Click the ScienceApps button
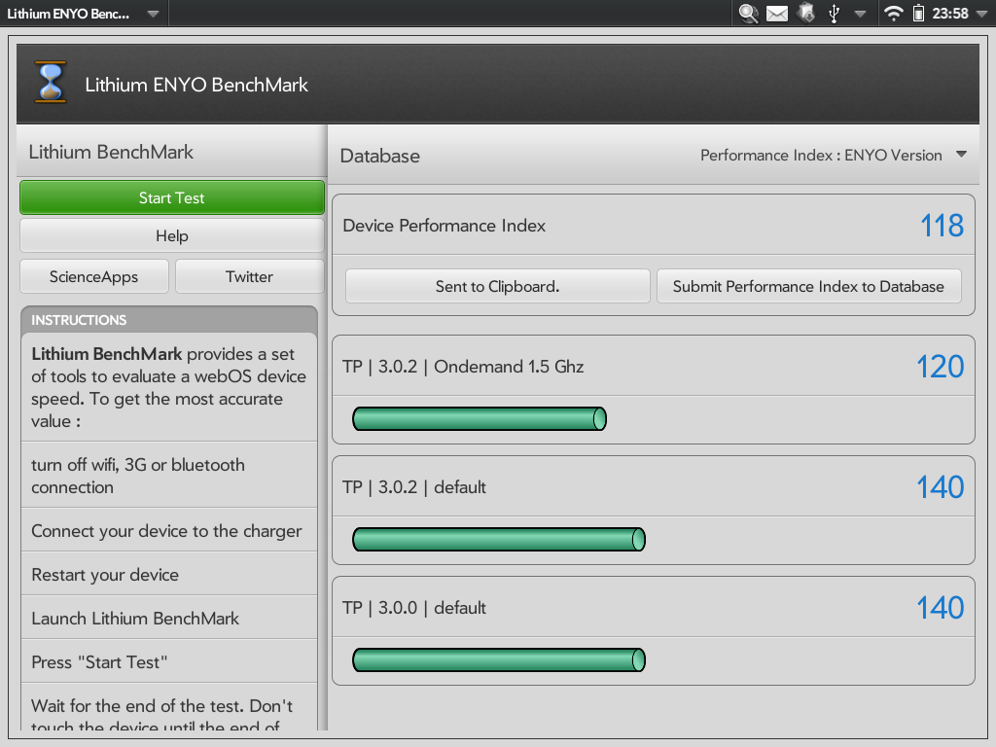The image size is (996, 747). point(94,276)
